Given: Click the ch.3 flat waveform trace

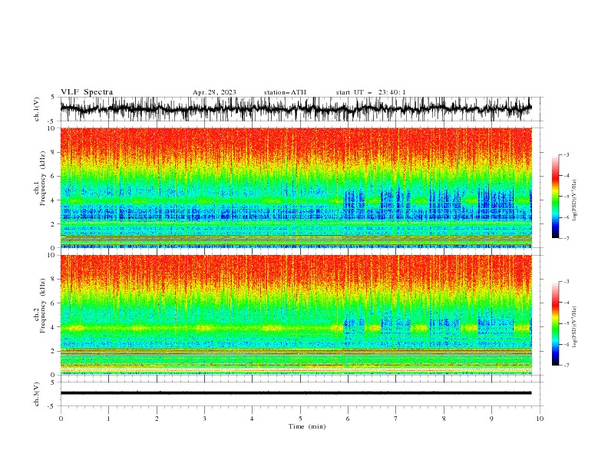Looking at the screenshot, I should (296, 393).
